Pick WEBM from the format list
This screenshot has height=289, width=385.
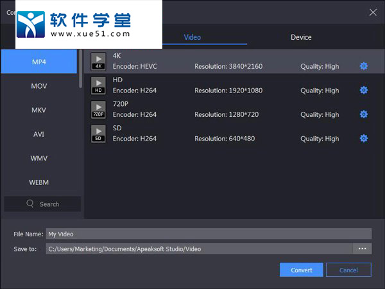[x=39, y=182]
